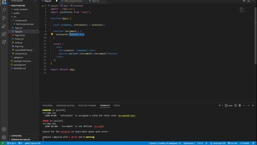Maximize the terminal panel with chevron up

tap(249, 106)
